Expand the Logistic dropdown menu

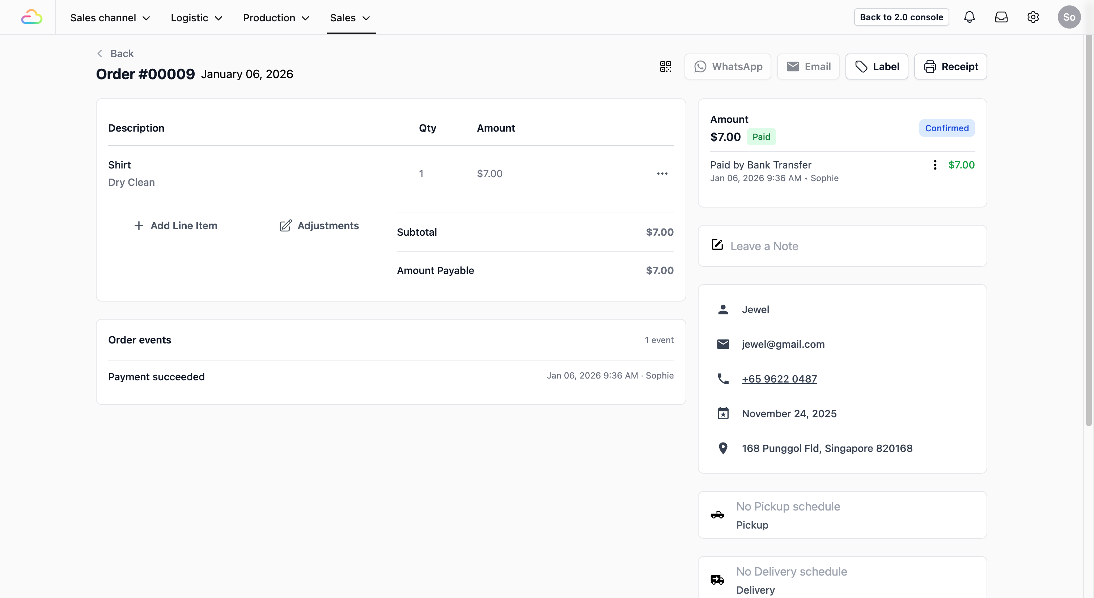[x=196, y=18]
